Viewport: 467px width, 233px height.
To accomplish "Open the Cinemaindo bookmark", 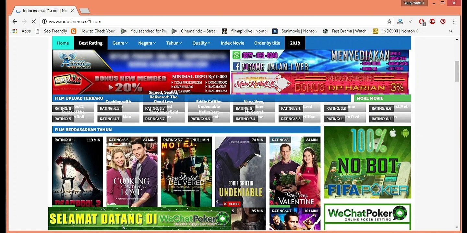I will 194,31.
